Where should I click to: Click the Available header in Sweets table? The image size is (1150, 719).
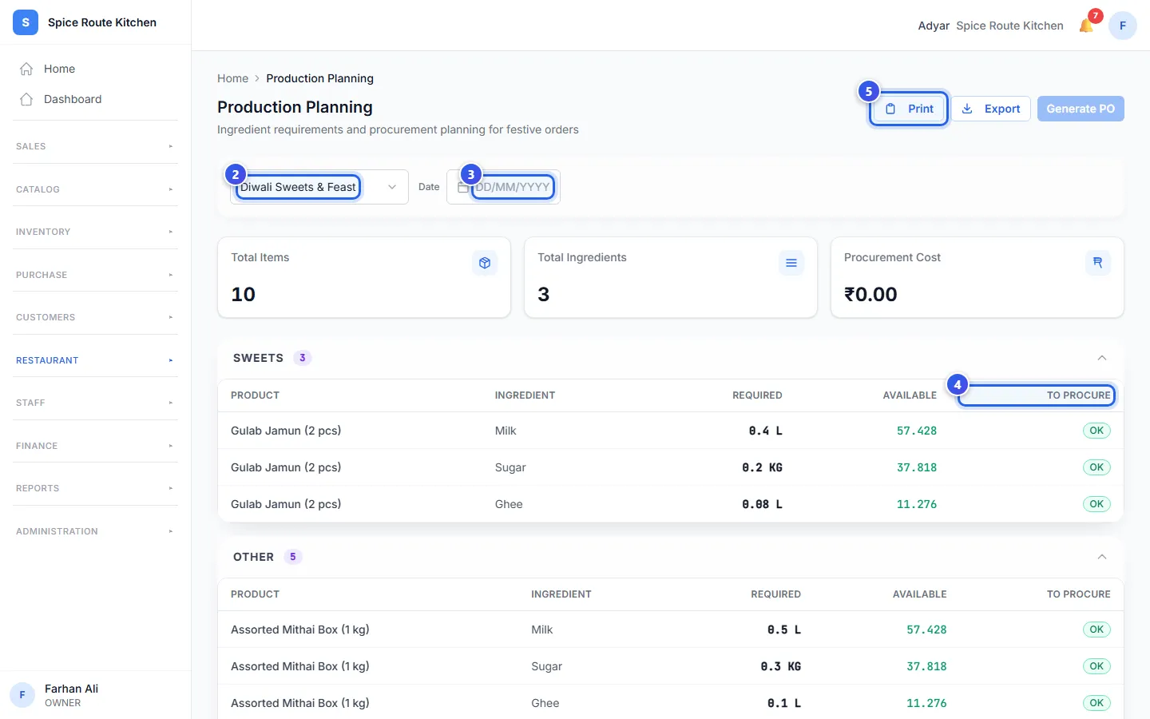(910, 395)
